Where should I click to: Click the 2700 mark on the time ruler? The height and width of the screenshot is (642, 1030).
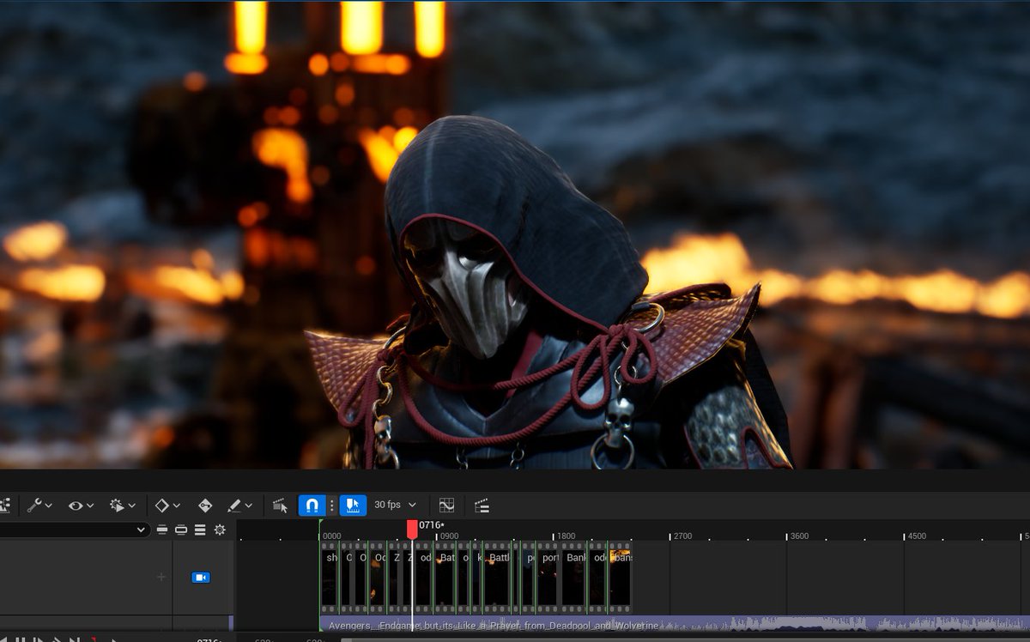682,536
